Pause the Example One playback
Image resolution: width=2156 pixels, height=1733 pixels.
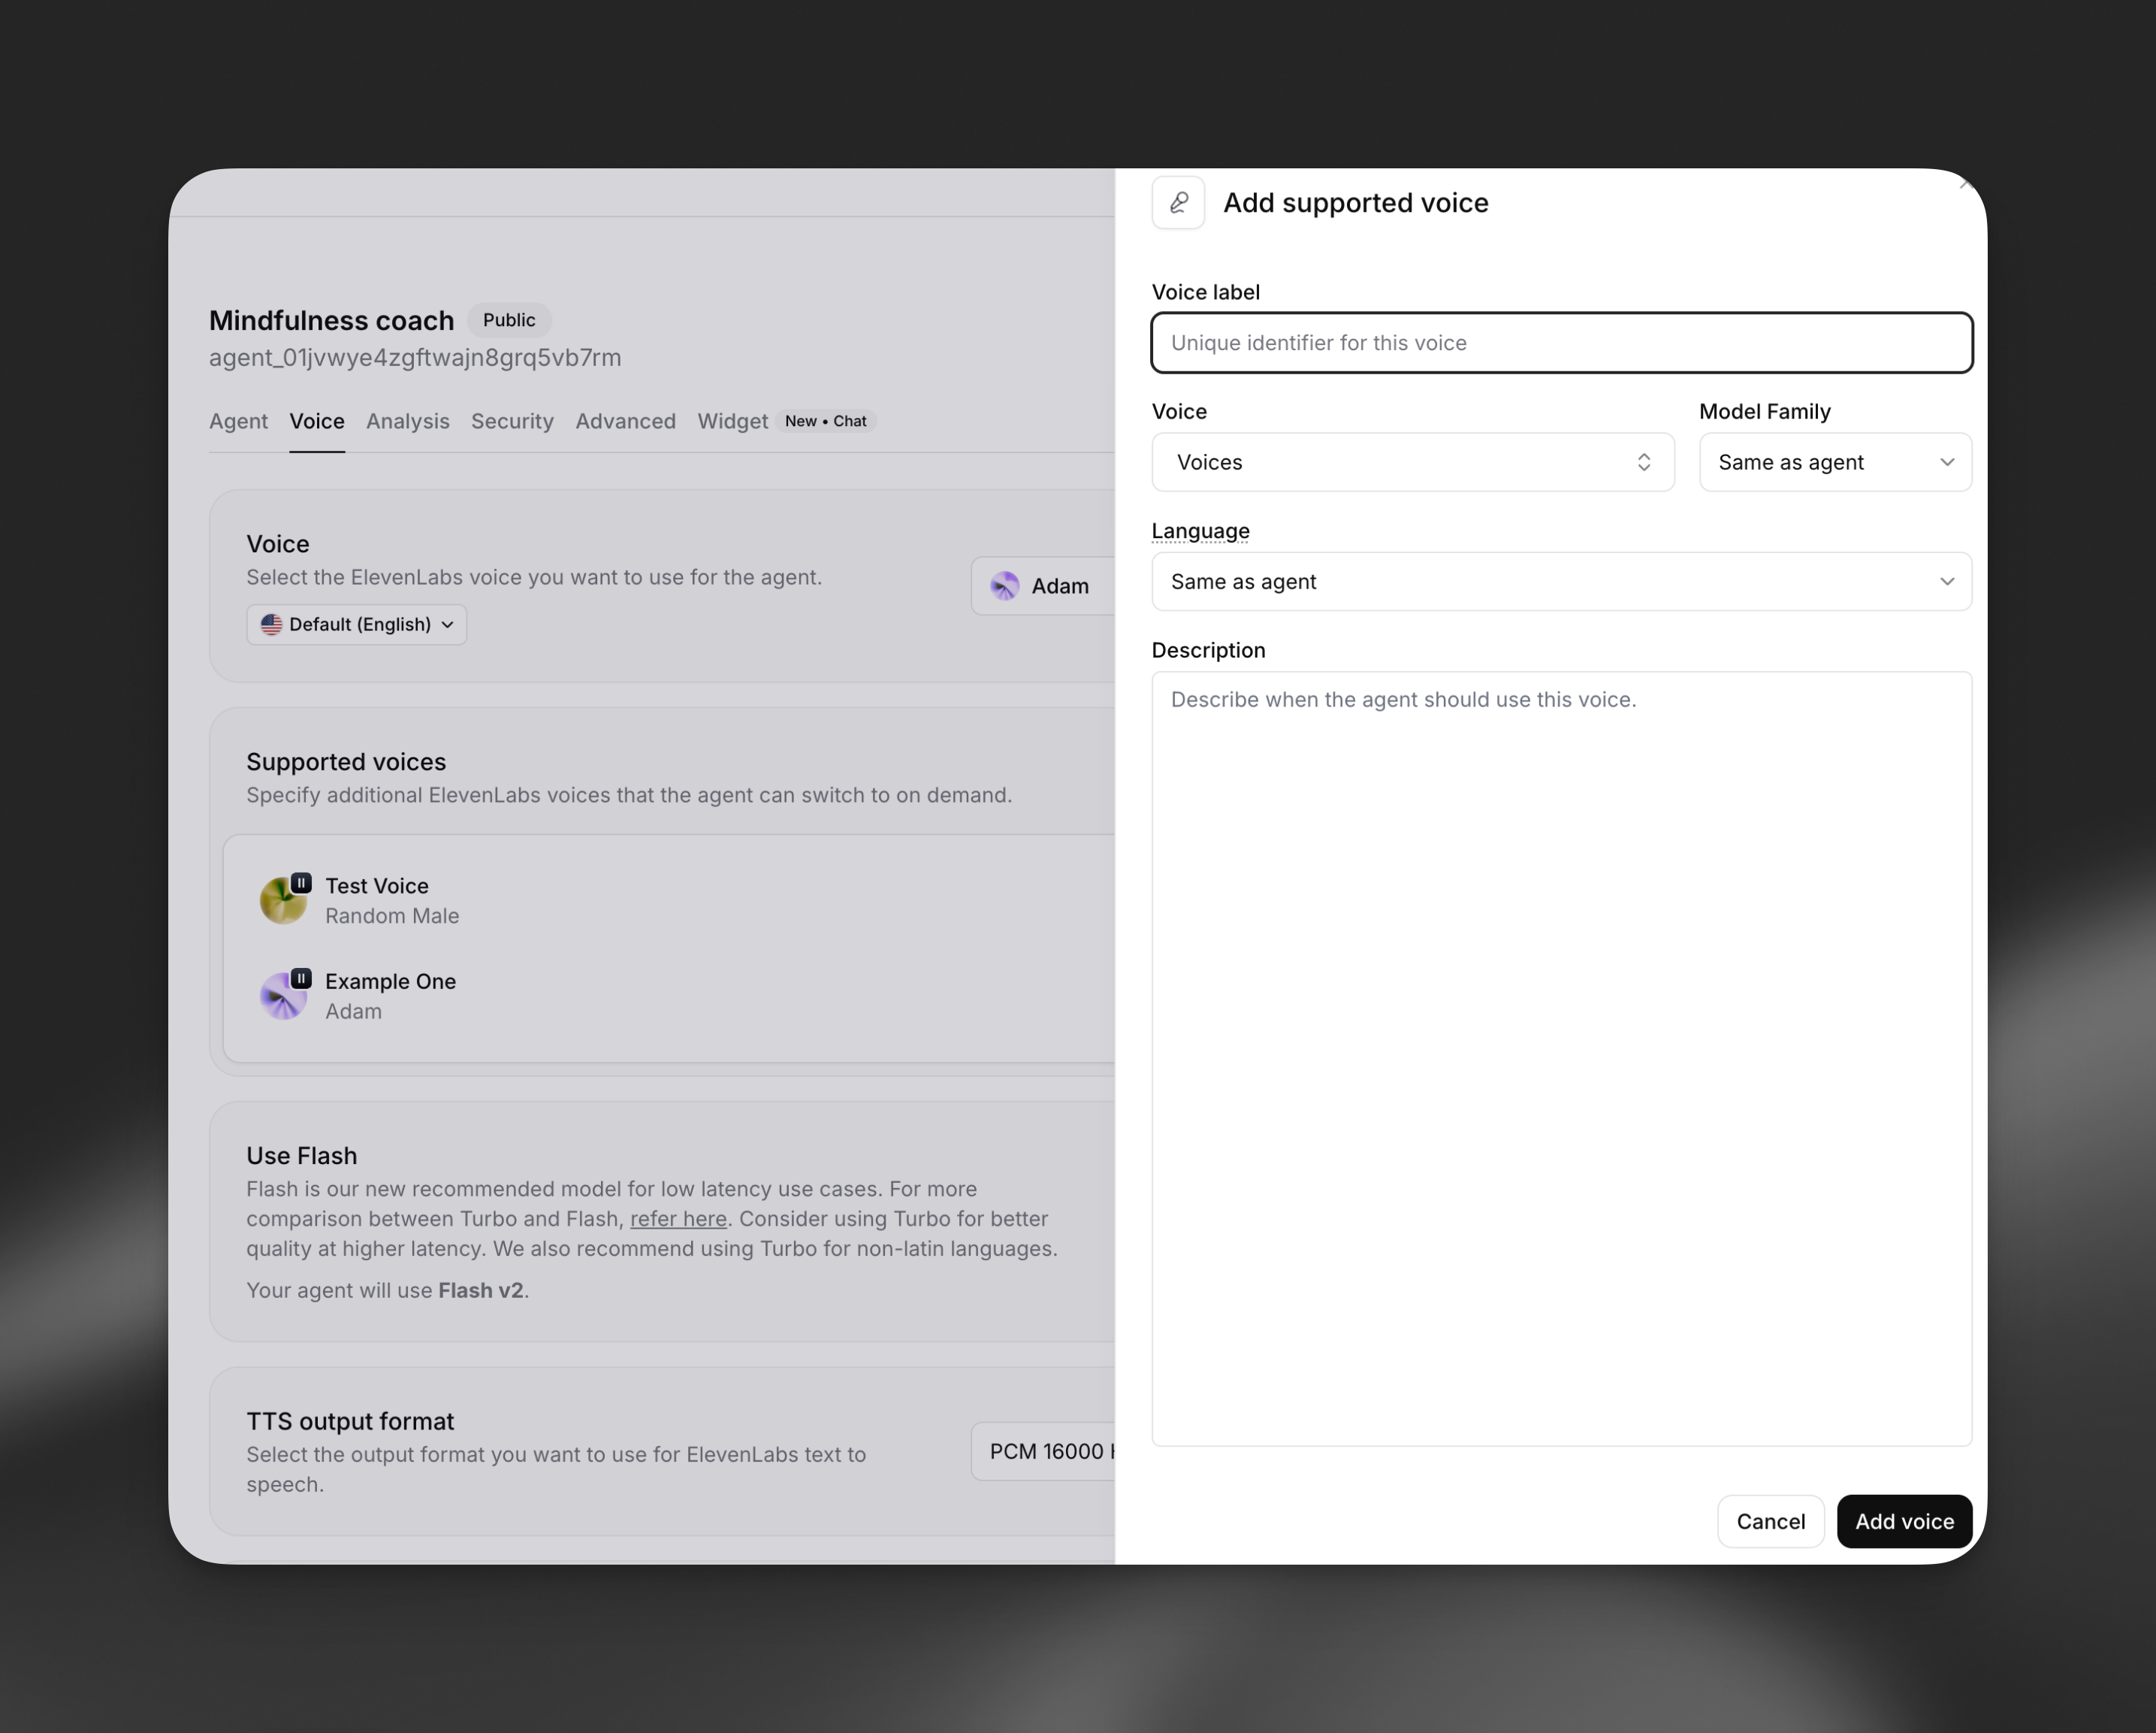pyautogui.click(x=300, y=978)
